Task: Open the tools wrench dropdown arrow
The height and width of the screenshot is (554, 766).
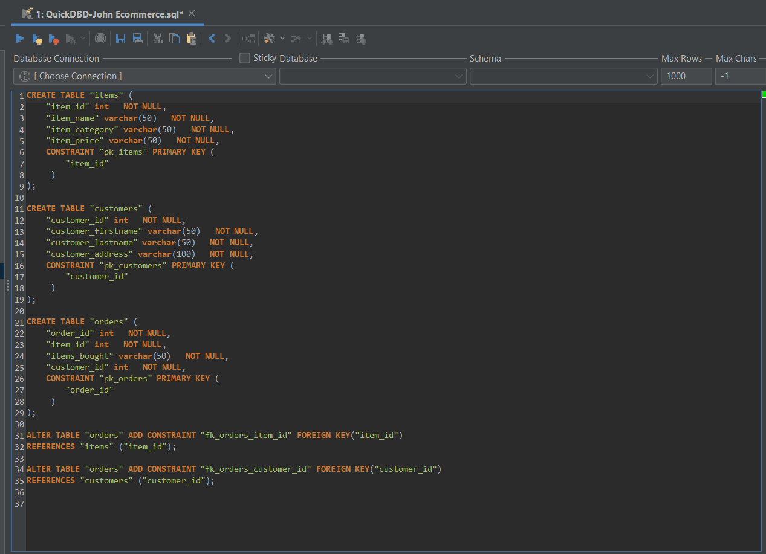Action: [x=282, y=39]
